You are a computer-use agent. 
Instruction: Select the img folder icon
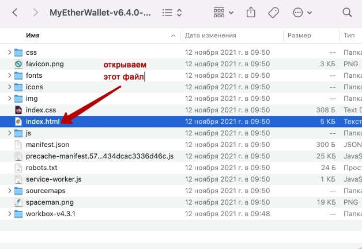coord(18,99)
